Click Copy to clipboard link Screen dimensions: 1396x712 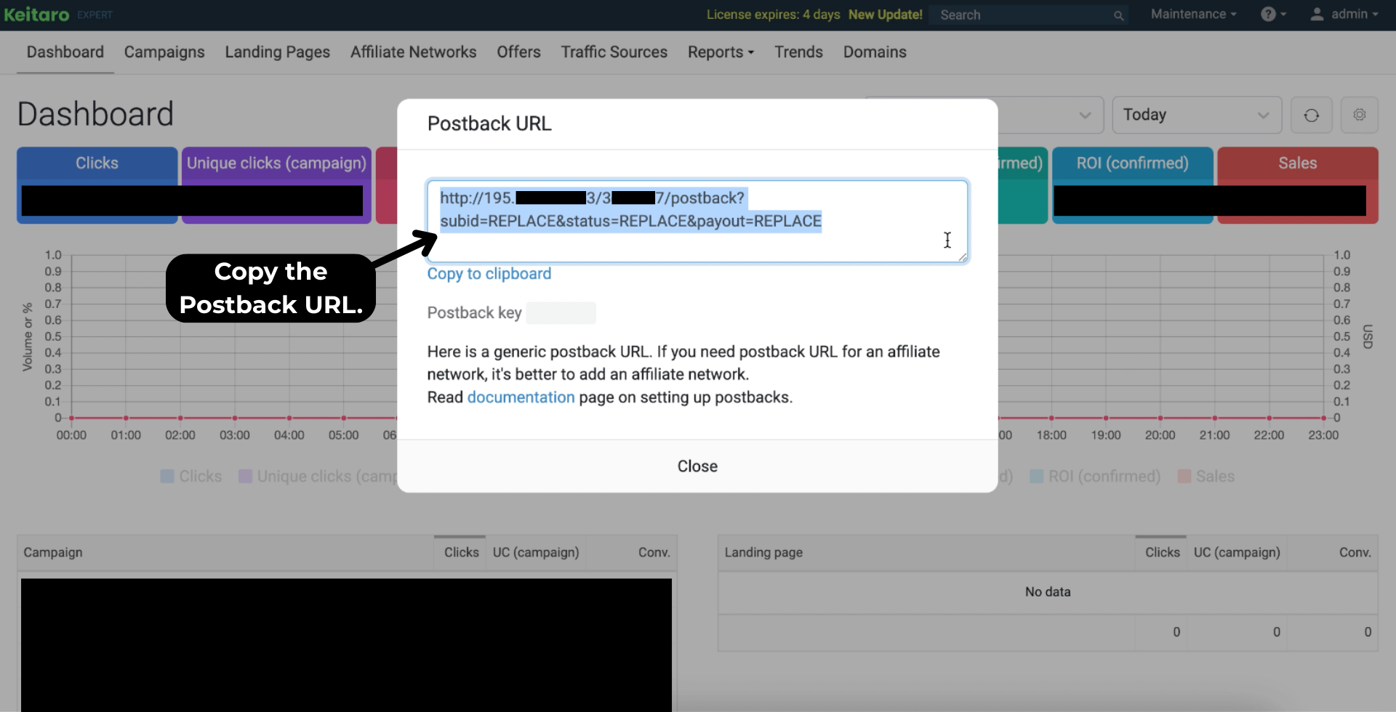[x=489, y=274]
